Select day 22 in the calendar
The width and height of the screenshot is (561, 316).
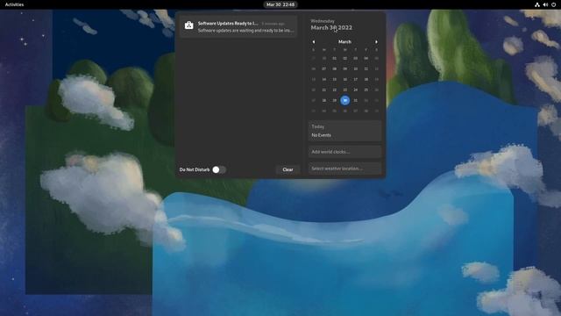click(335, 90)
